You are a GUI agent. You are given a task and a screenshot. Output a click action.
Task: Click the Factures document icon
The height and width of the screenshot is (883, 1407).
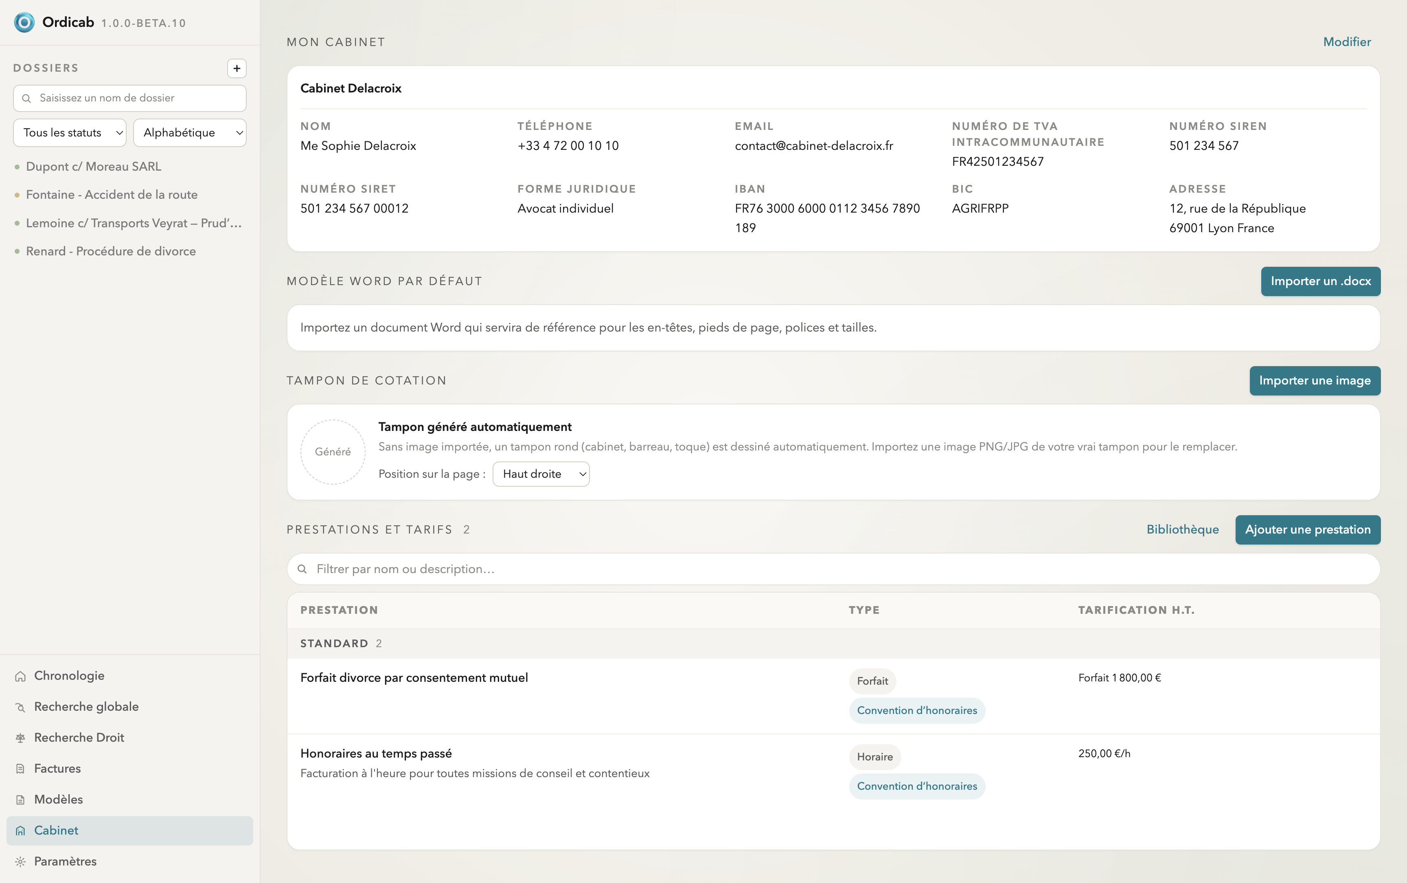(20, 769)
